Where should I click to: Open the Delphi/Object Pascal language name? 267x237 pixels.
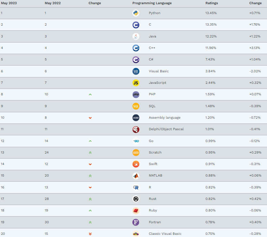click(166, 129)
